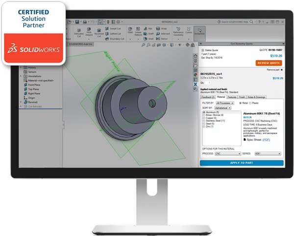Open the All Processes filter dropdown
This screenshot has height=236, width=294.
(223, 103)
